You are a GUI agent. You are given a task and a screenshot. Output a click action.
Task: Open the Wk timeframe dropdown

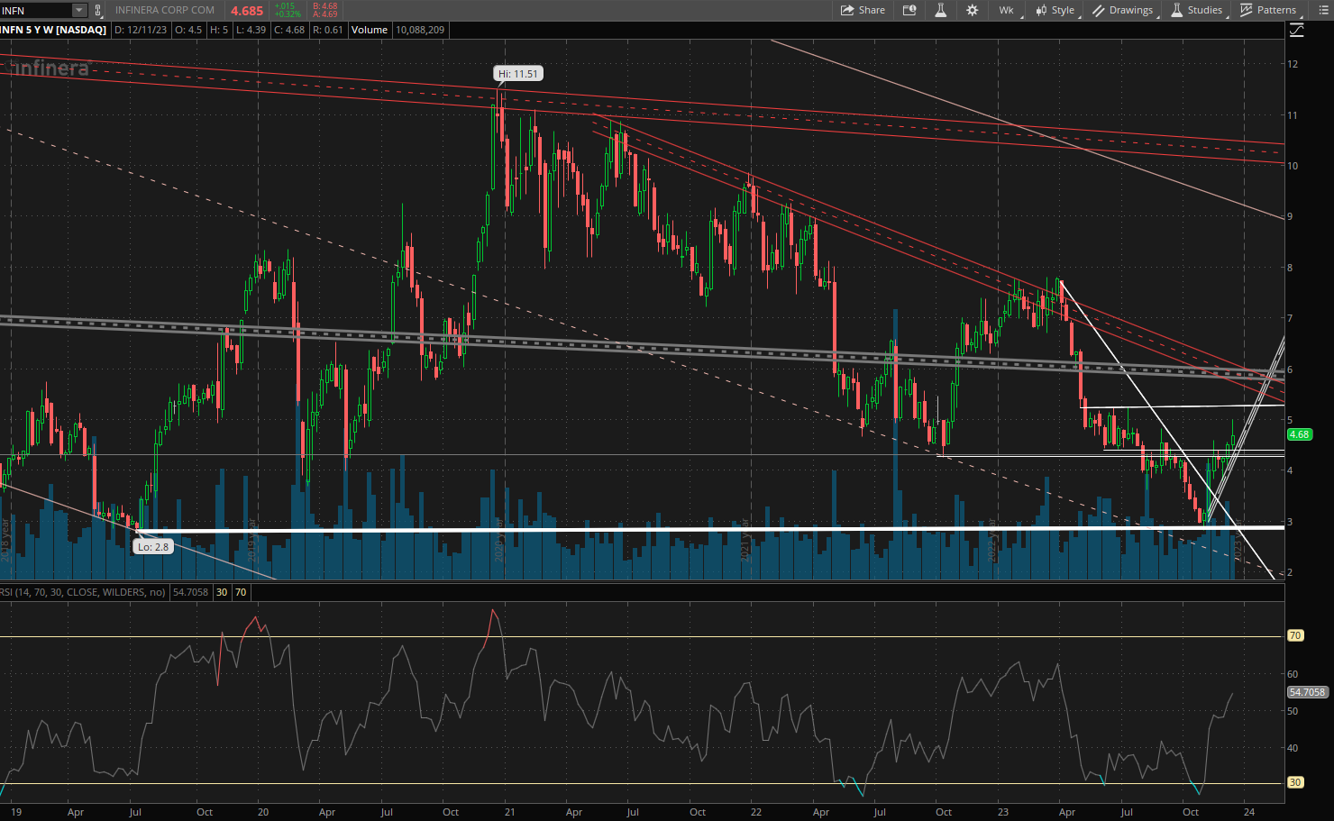[x=1006, y=10]
